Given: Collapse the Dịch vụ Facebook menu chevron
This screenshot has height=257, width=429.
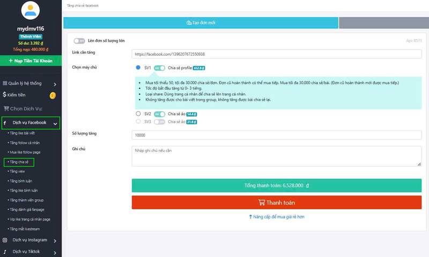Looking at the screenshot, I should click(x=55, y=123).
